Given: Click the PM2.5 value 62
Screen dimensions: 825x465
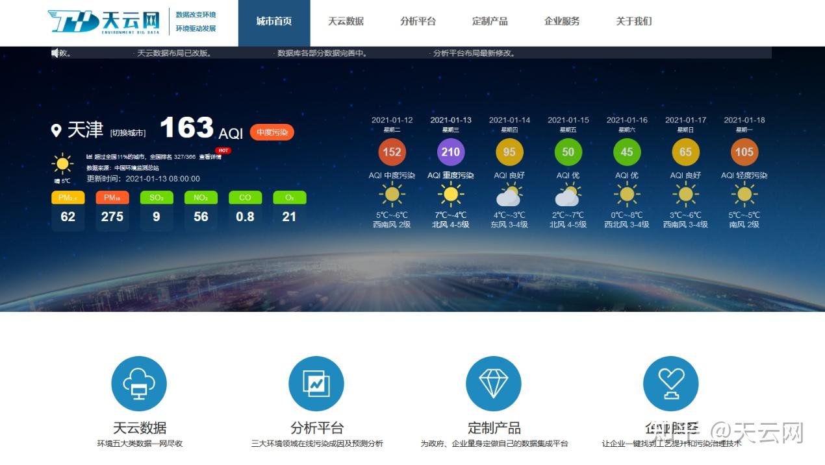Looking at the screenshot, I should (x=68, y=217).
